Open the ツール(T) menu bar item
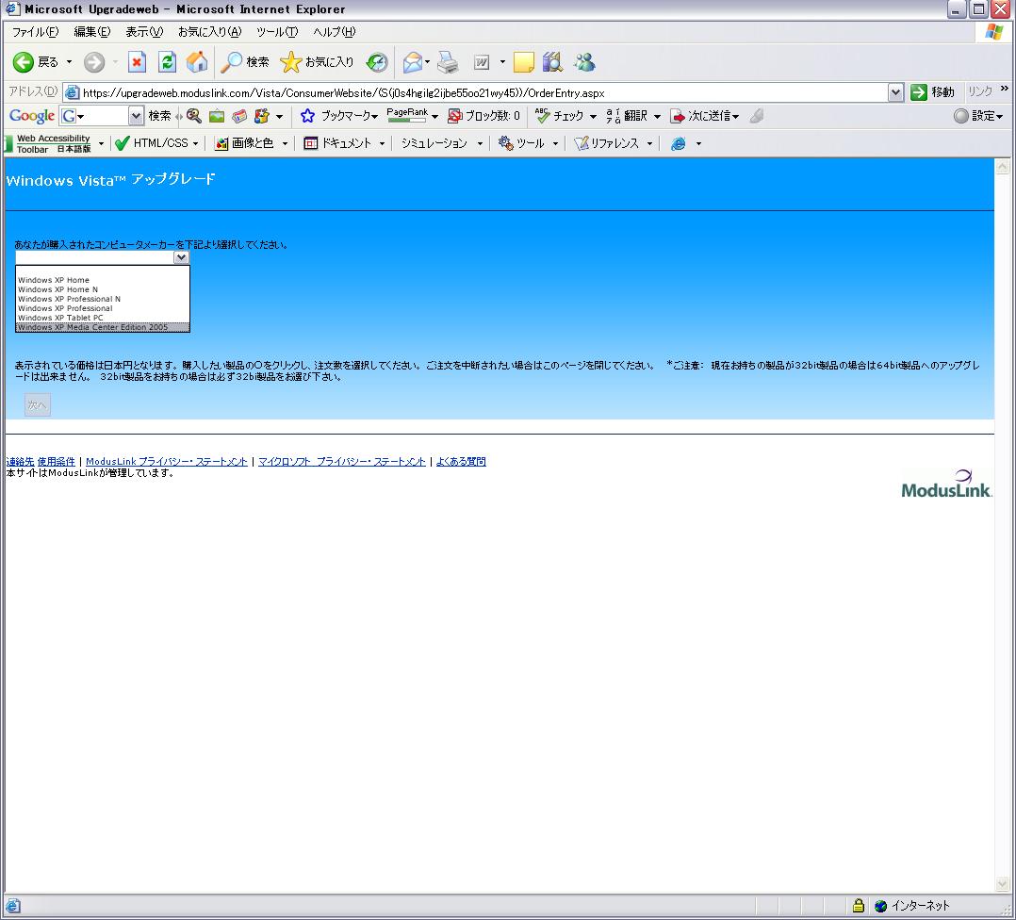This screenshot has height=920, width=1016. click(x=277, y=32)
